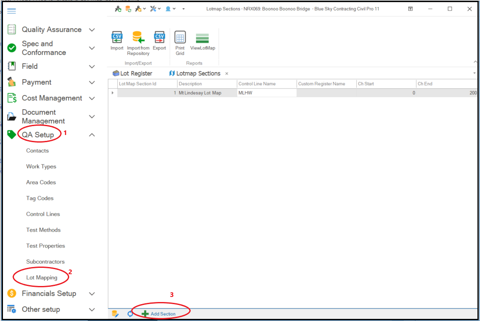Open Control Lines under QA Setup

pos(43,214)
